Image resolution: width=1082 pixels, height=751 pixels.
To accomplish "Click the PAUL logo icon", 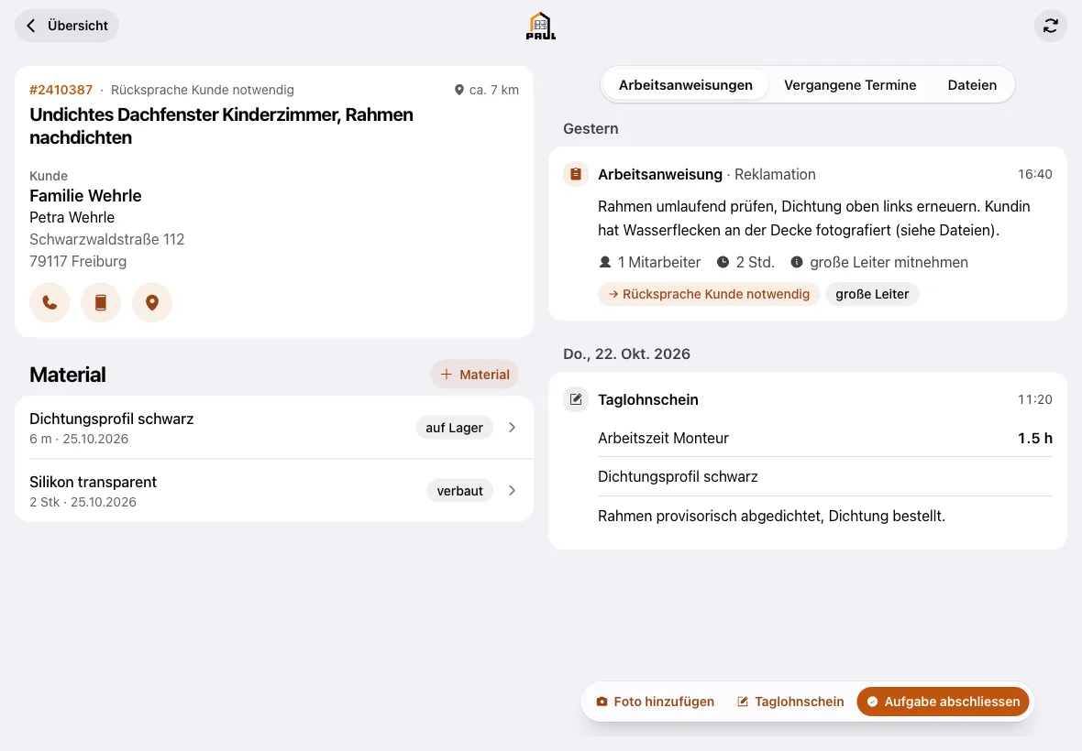I will (540, 27).
